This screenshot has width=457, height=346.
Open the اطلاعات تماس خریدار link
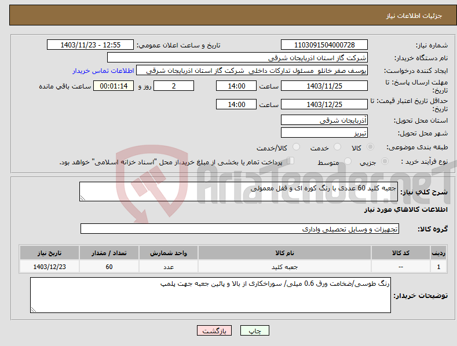[103, 71]
